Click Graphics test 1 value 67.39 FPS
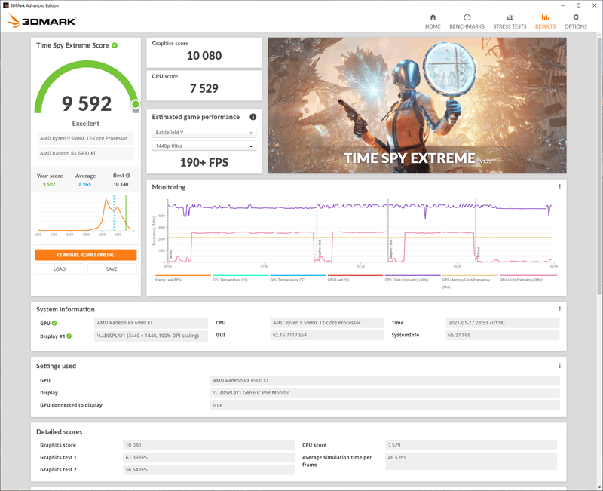The width and height of the screenshot is (603, 491). [209, 458]
